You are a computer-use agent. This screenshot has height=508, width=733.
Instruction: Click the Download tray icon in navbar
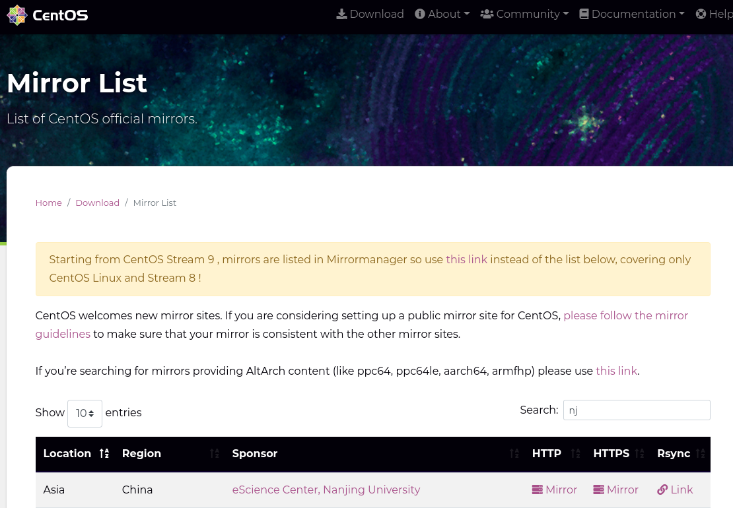[x=341, y=14]
